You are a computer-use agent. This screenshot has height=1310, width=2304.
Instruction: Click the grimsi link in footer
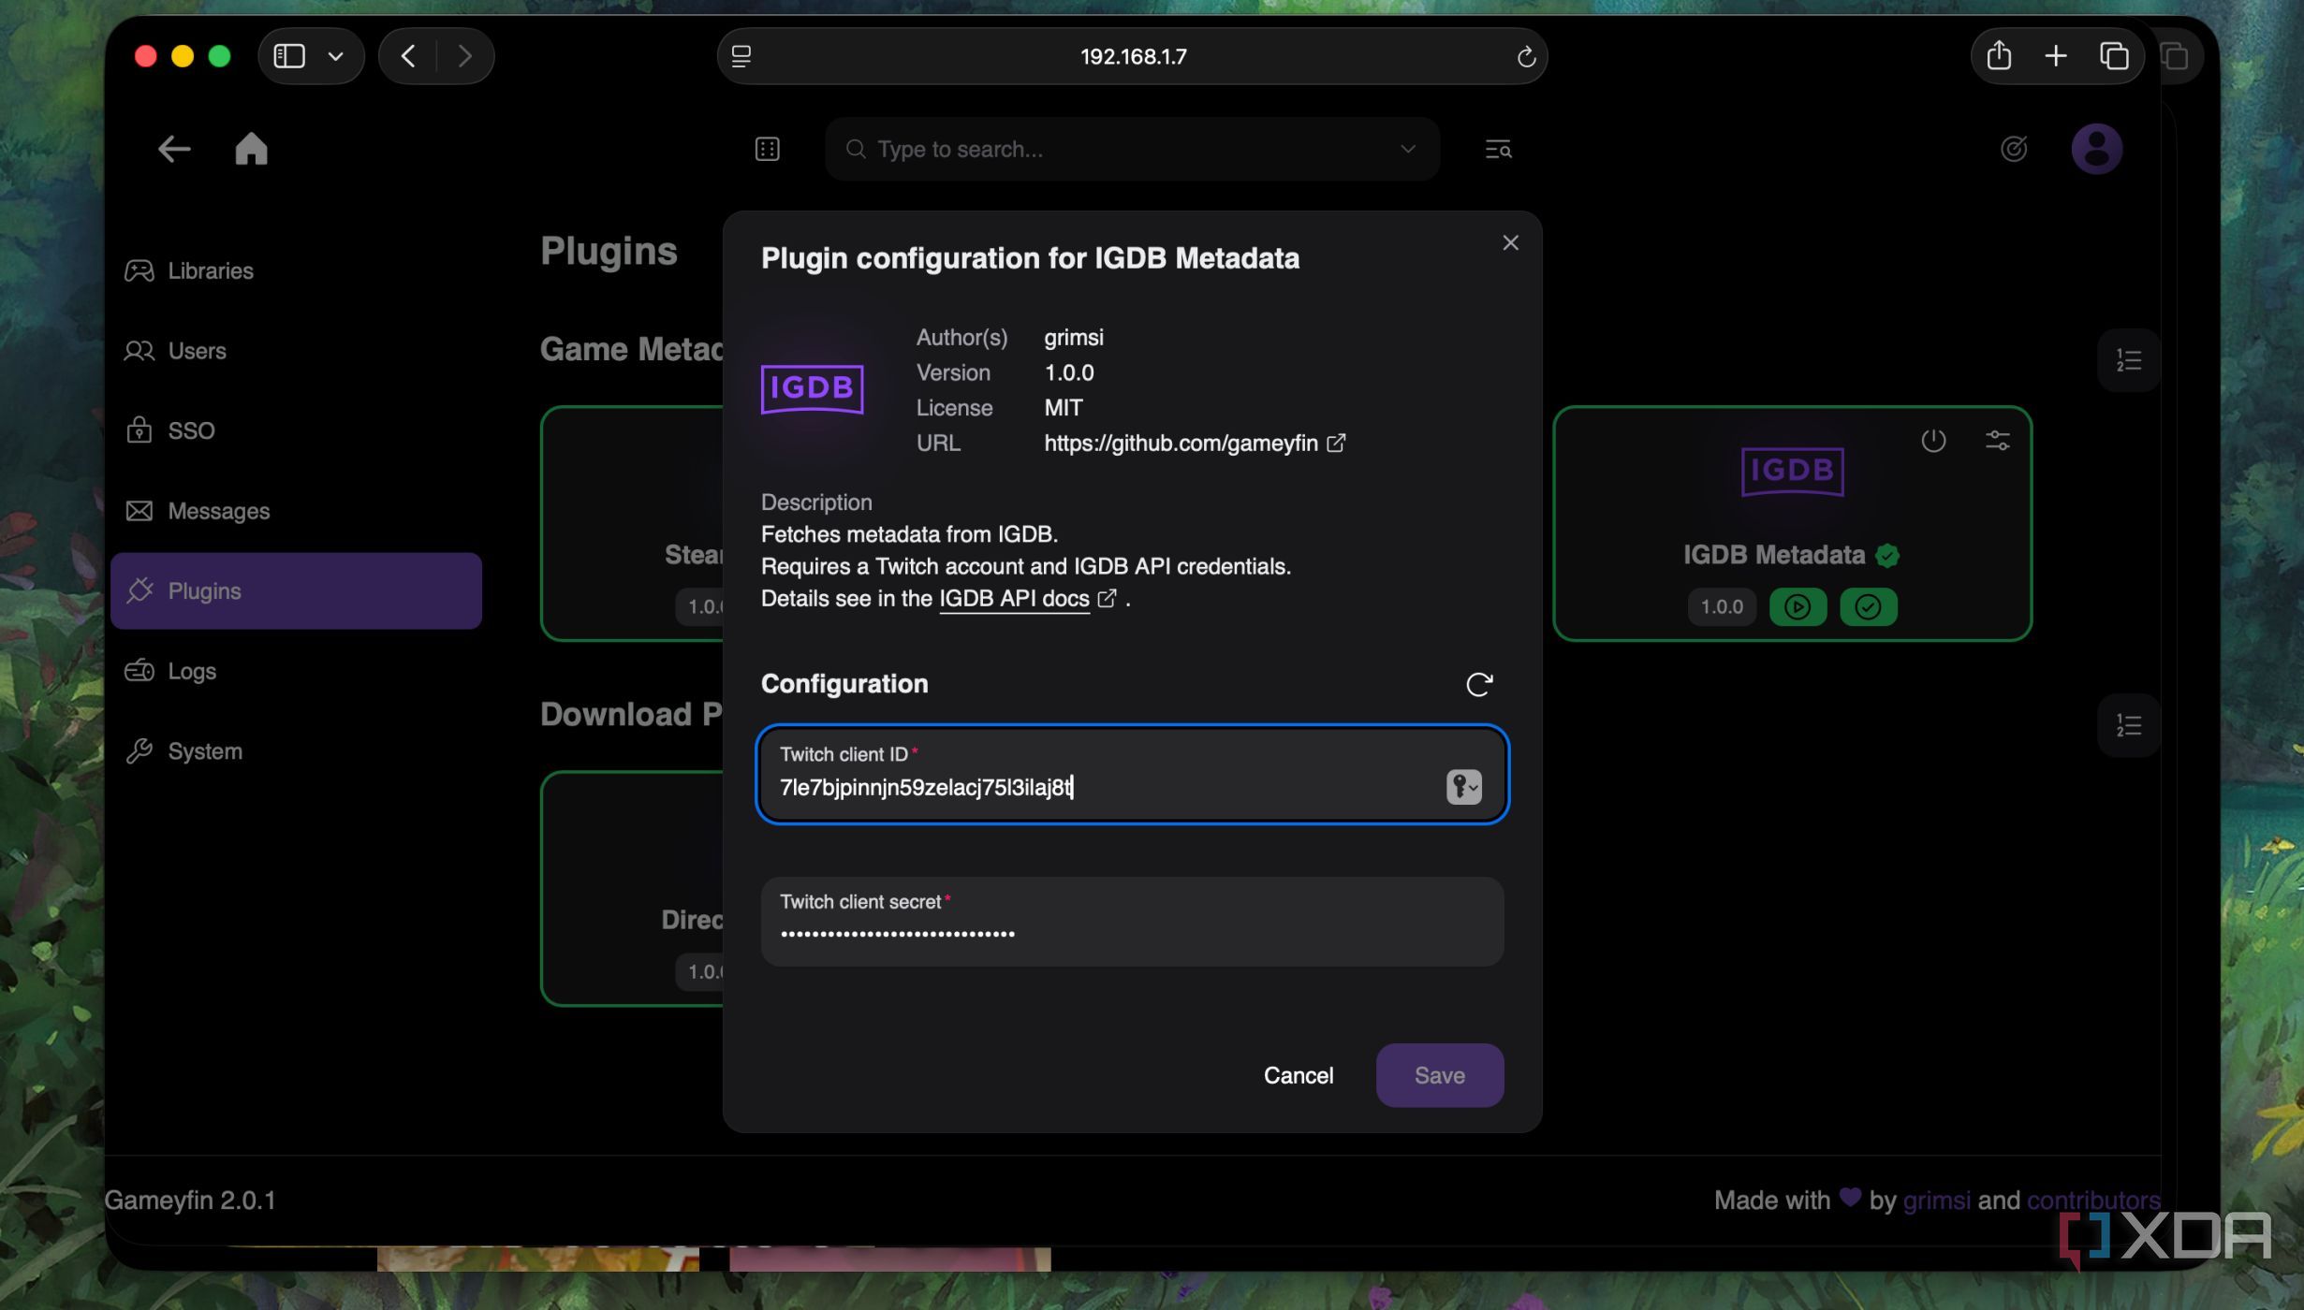1936,1201
